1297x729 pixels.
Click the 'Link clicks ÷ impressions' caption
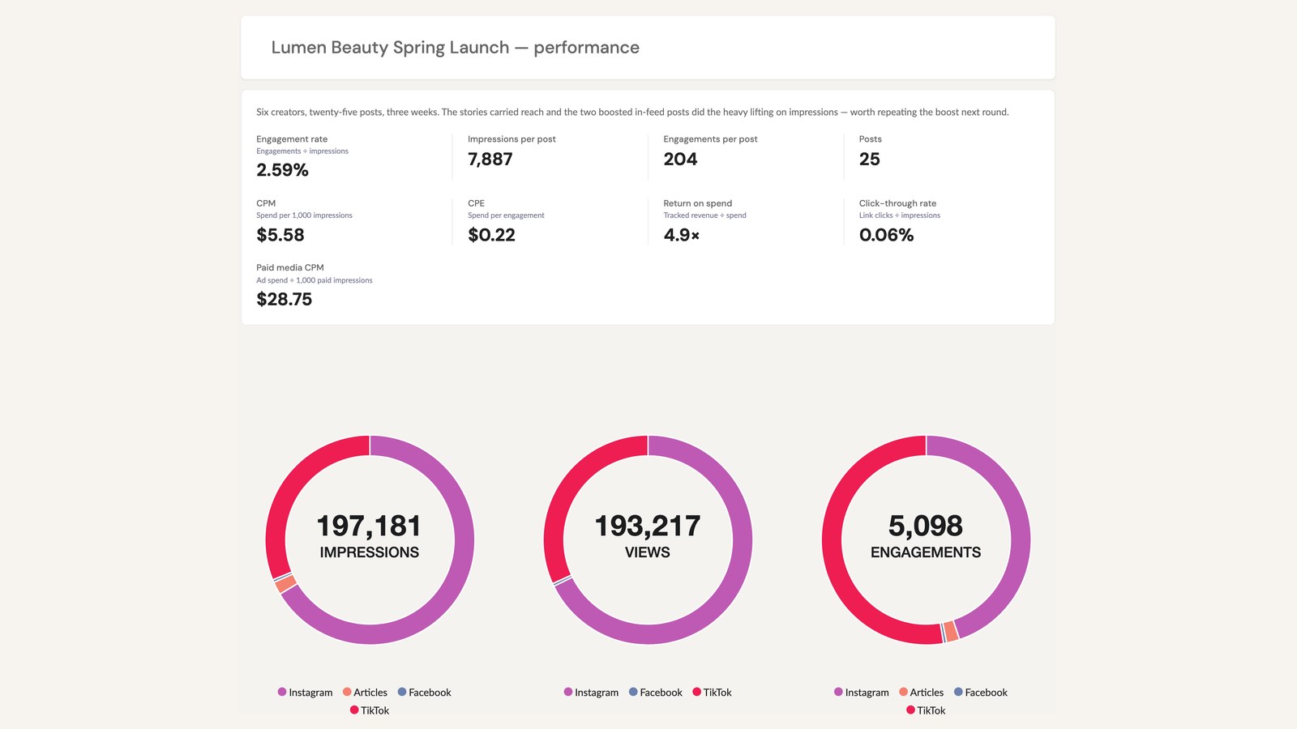(900, 215)
